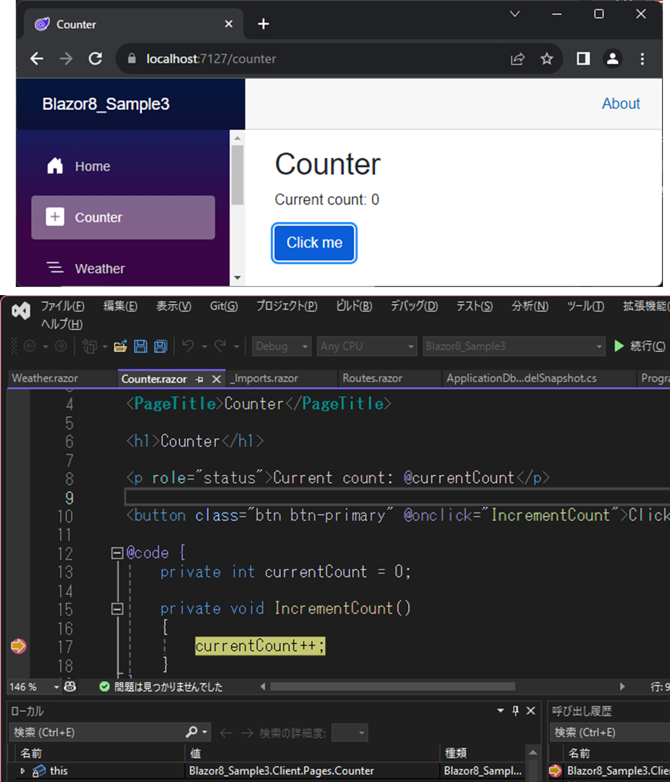Bookmark the page with the star icon
This screenshot has width=670, height=782.
click(547, 58)
